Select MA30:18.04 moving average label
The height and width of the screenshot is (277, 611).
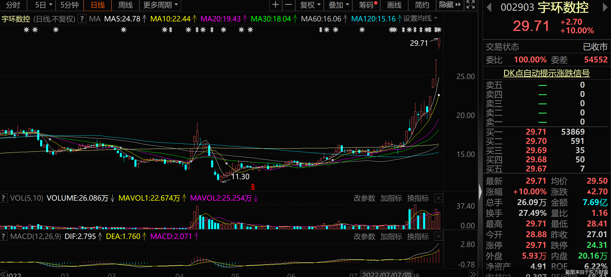click(x=271, y=19)
